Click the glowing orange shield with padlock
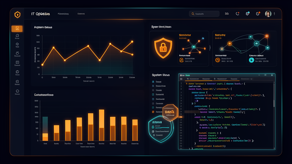Screen dimensions: 292x164 pos(163,48)
